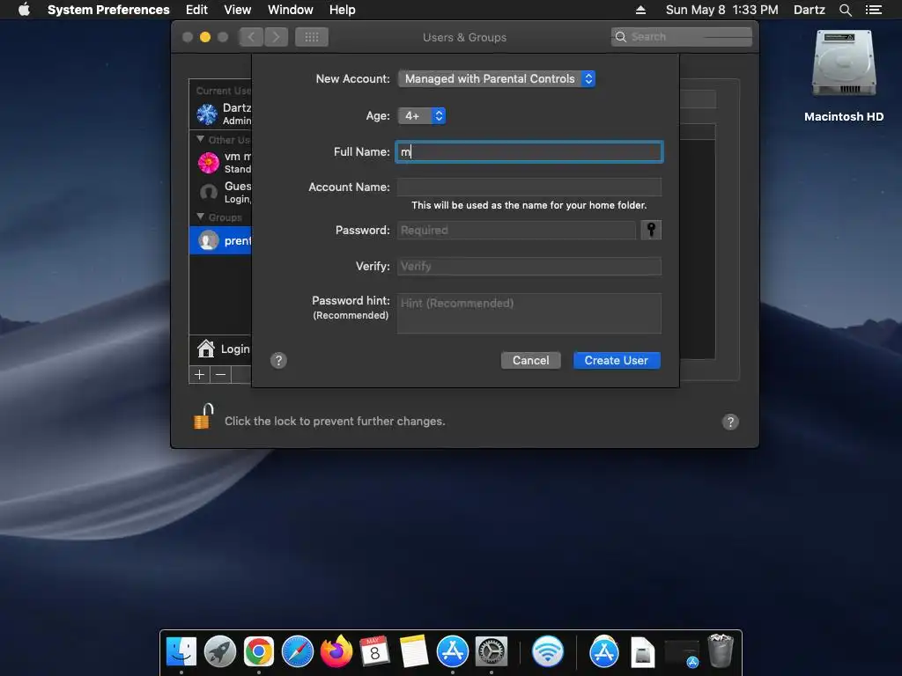Add a user with the plus button
This screenshot has height=676, width=902.
tap(200, 375)
